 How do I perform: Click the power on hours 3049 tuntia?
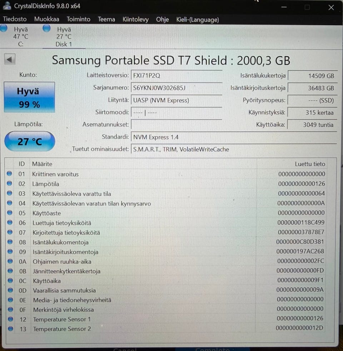coord(313,125)
